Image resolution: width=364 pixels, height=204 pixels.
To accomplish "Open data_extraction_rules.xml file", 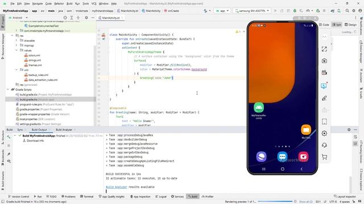I will coord(43,80).
